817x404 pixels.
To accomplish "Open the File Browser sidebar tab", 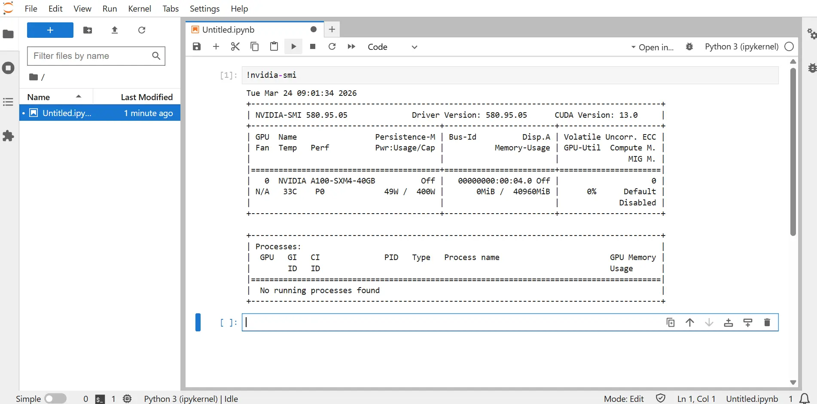I will (x=8, y=34).
